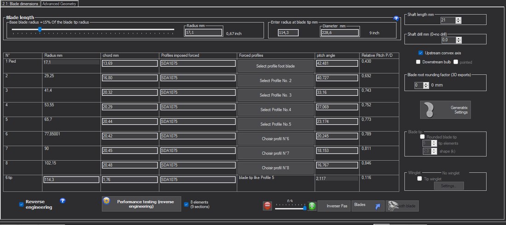Click the number-of-elements slider handle
506x225 pixels.
[x=305, y=208]
